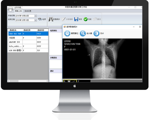The width and height of the screenshot is (150, 120).
Task: Open the lung X-ray image viewing tool
Action: (51, 19)
